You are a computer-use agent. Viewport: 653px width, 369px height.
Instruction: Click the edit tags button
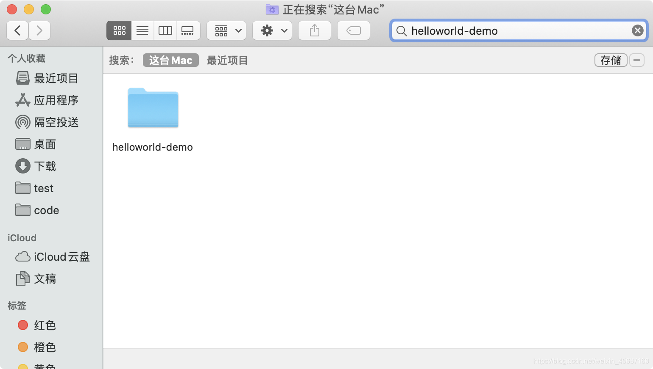tap(354, 30)
